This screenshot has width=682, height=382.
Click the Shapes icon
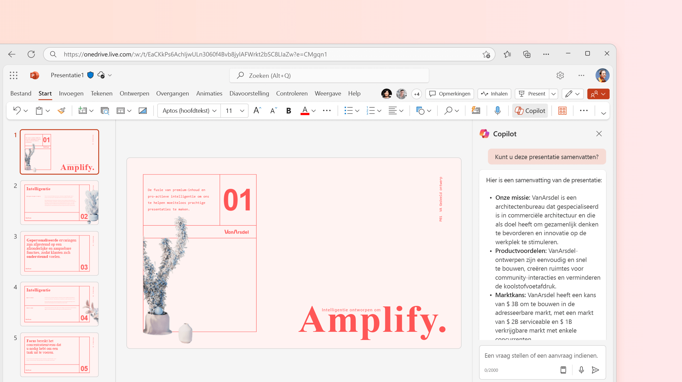pos(420,111)
